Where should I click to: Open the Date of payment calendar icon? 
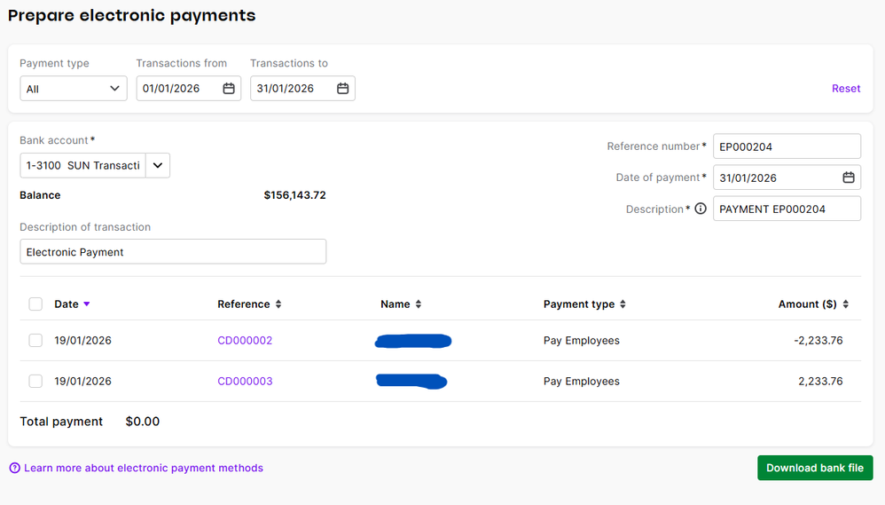coord(849,178)
